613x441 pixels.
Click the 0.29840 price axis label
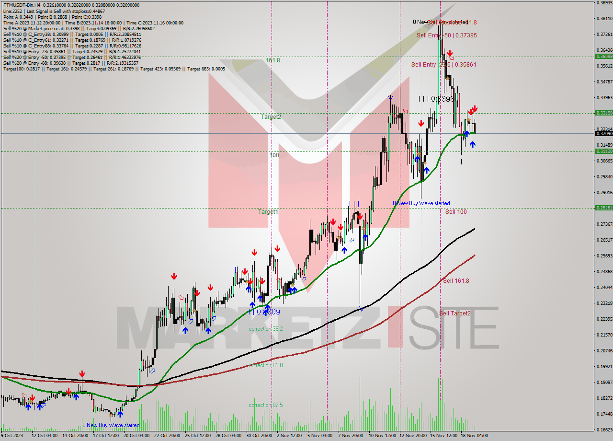pos(604,176)
